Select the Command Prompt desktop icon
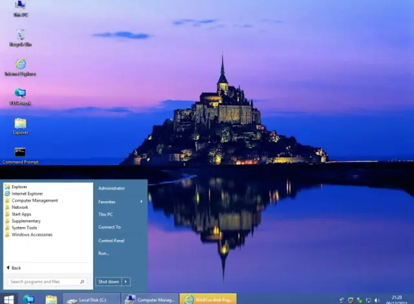Screen dimensions: 414x304 coord(20,156)
